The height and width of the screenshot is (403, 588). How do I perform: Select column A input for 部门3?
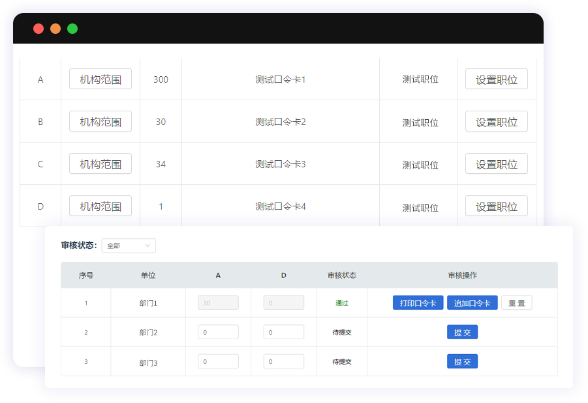coord(218,361)
